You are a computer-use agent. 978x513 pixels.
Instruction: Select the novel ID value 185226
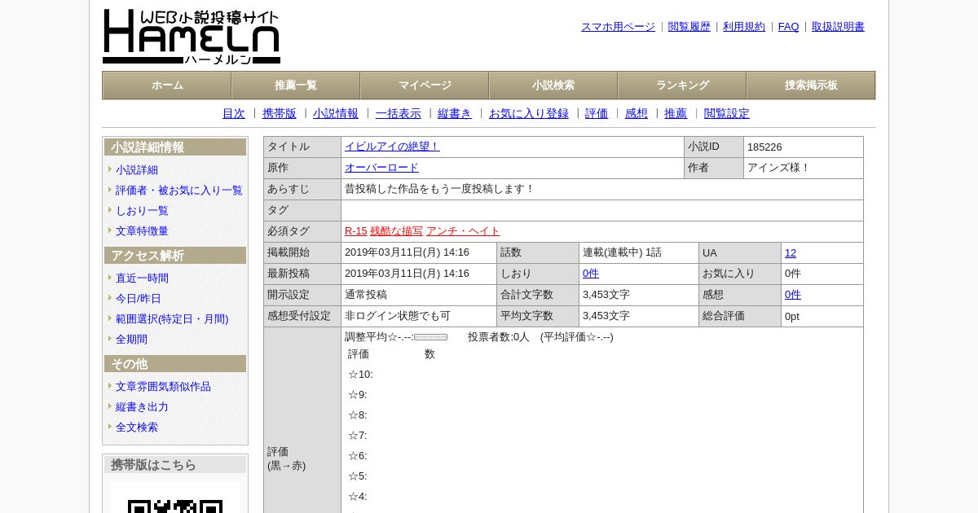(764, 147)
